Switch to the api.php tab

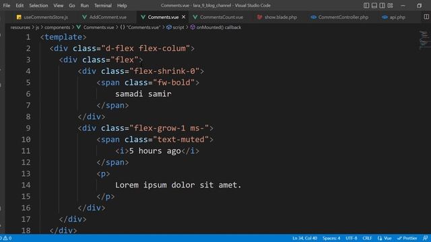394,17
